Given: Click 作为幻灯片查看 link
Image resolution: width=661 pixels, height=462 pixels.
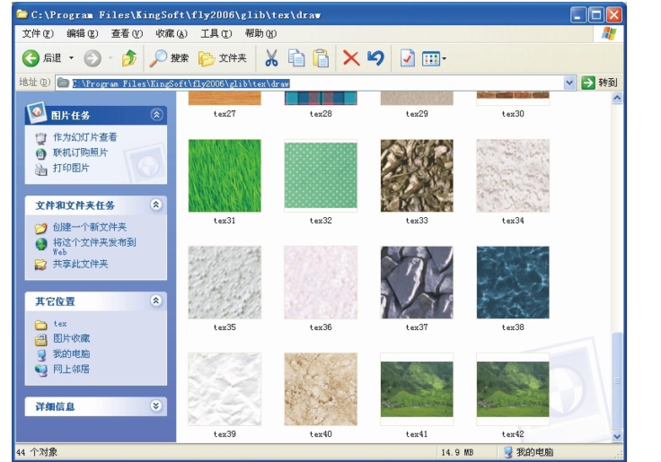Looking at the screenshot, I should 84,137.
